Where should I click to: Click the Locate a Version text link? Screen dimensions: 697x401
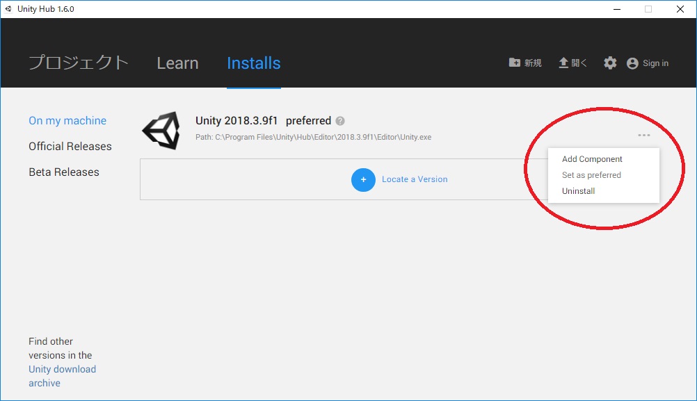point(415,179)
